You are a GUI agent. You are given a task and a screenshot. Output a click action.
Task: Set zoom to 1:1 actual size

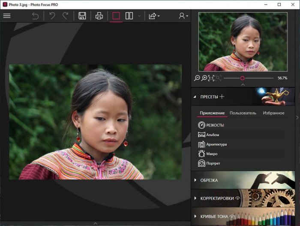tap(211, 78)
